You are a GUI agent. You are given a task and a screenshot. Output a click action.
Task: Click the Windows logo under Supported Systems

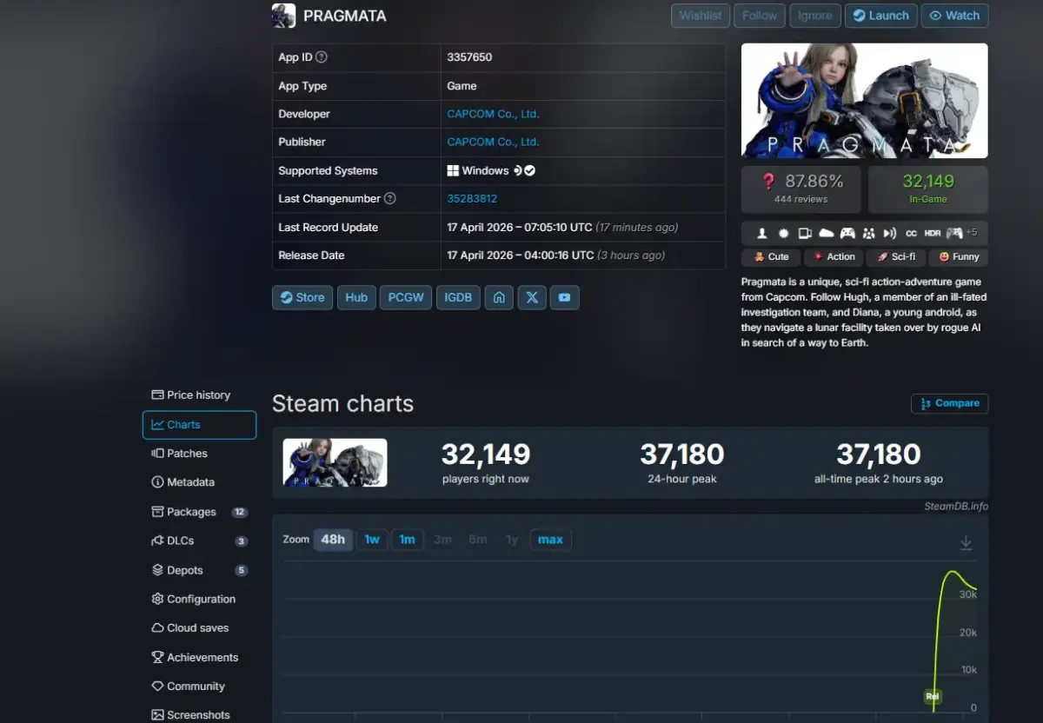(x=453, y=170)
